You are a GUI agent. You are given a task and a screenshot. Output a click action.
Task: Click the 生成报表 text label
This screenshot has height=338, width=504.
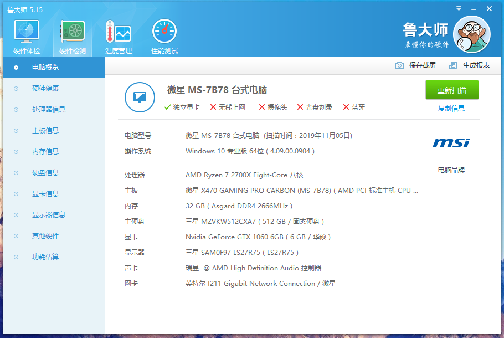click(x=476, y=65)
